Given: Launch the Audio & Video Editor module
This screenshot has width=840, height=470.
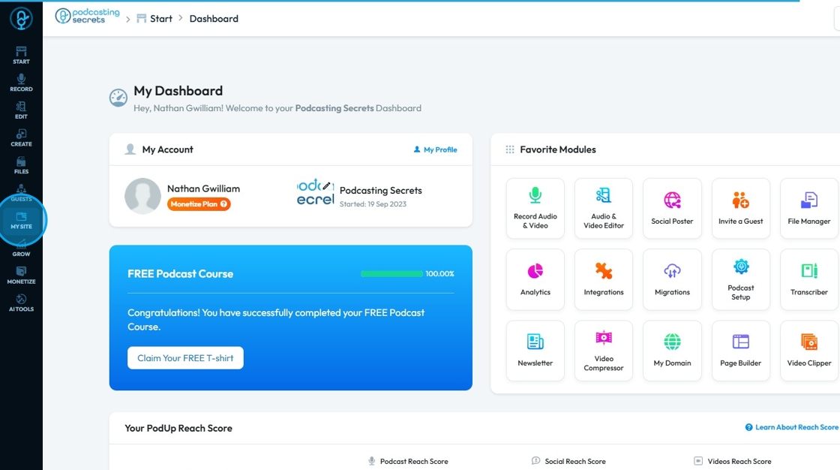Looking at the screenshot, I should [604, 208].
